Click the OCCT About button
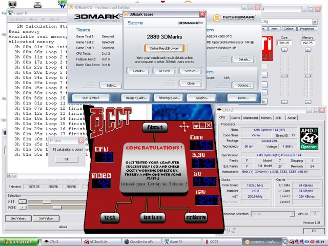Viewport: 328px width, 246px height. pyautogui.click(x=155, y=128)
